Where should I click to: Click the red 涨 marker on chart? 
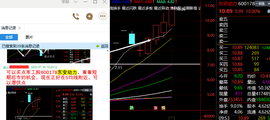pos(156,108)
